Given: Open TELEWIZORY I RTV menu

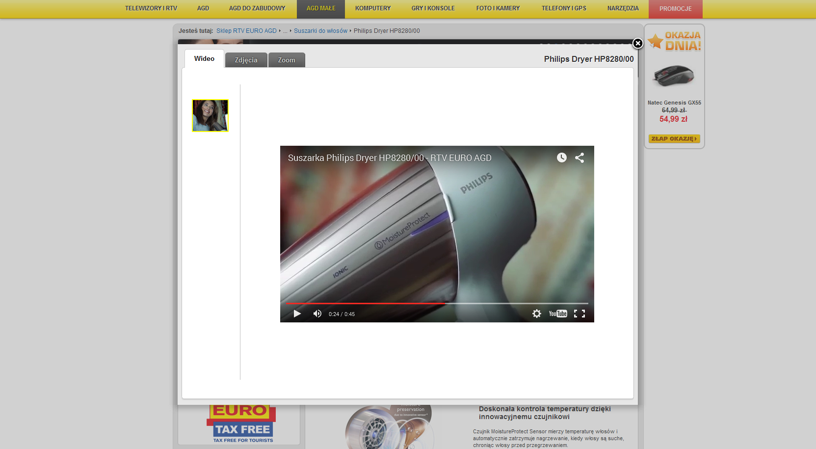Looking at the screenshot, I should click(x=151, y=8).
